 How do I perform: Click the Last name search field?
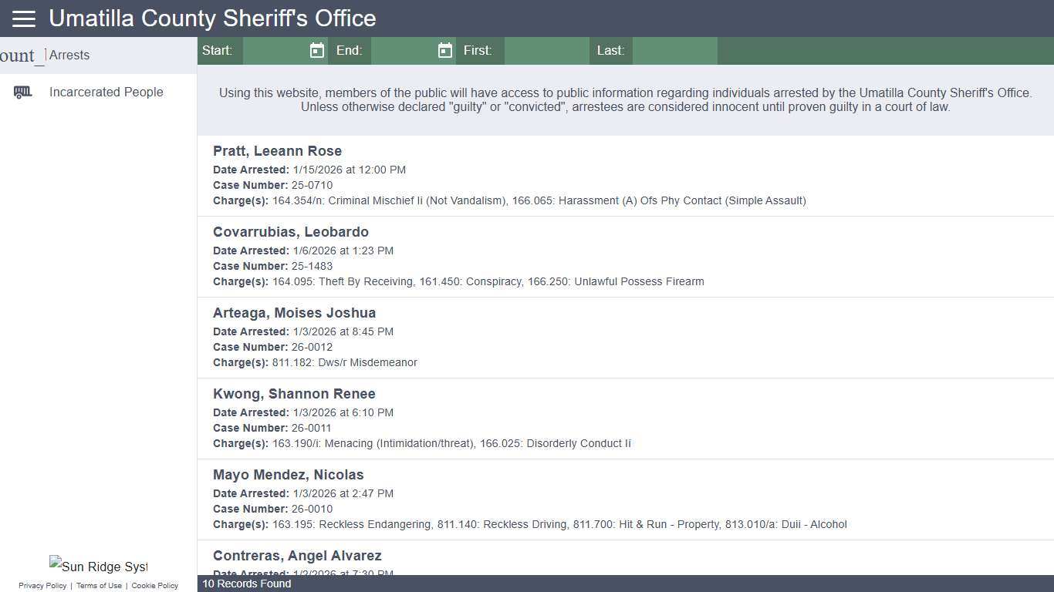point(675,50)
